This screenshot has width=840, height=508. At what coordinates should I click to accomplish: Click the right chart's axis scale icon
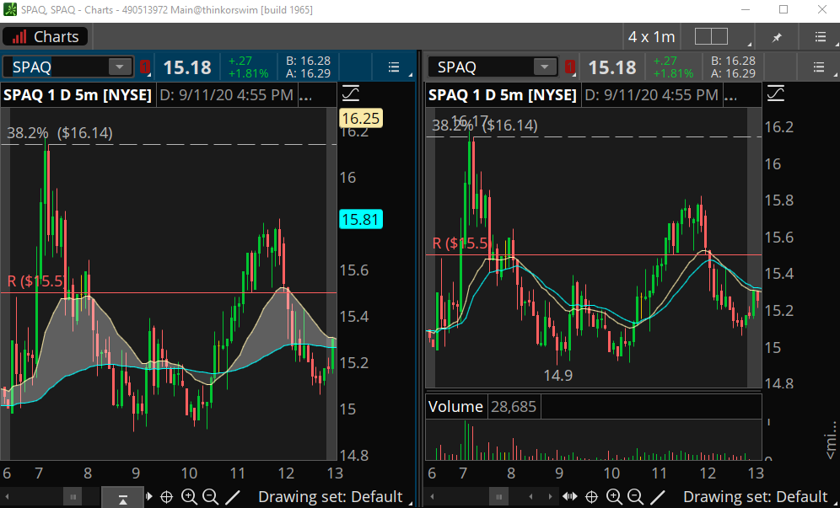click(x=776, y=94)
